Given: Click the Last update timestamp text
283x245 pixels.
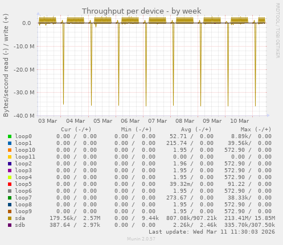Looking at the screenshot, I should [x=212, y=232].
